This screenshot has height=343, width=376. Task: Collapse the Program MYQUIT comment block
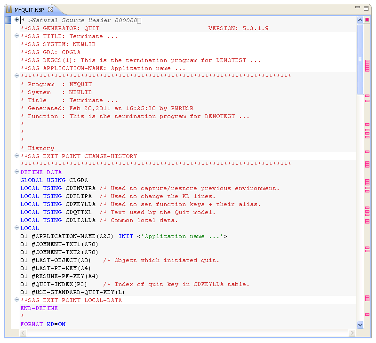click(x=16, y=76)
